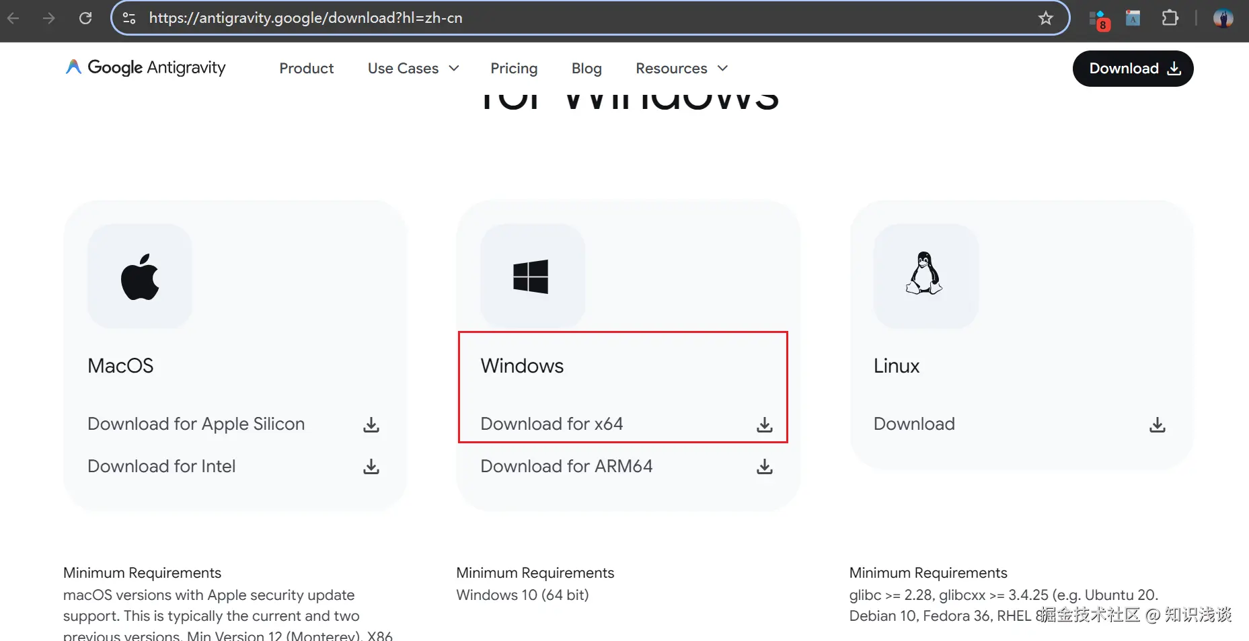
Task: Click Minimum Requirements heading above Windows 10
Action: pos(535,573)
